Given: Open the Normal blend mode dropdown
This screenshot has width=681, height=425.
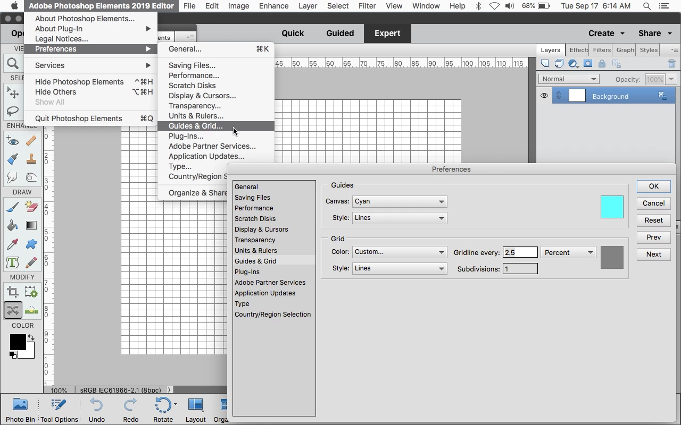Looking at the screenshot, I should (569, 79).
